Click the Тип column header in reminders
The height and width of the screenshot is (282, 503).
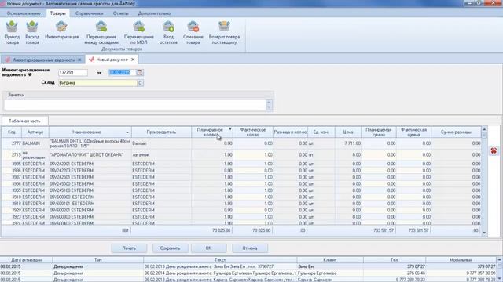coord(97,260)
